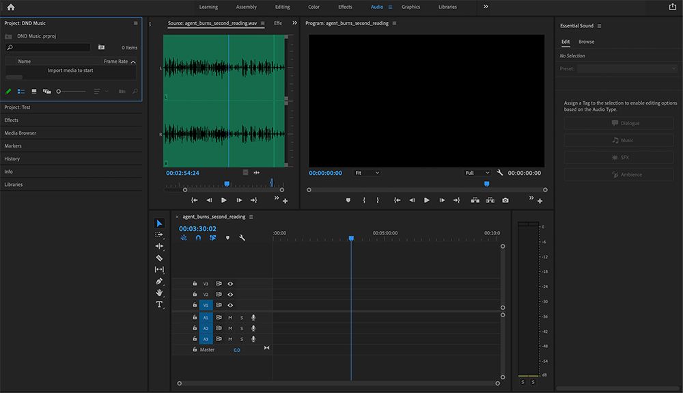Hide the V1 track output
683x393 pixels.
(230, 305)
